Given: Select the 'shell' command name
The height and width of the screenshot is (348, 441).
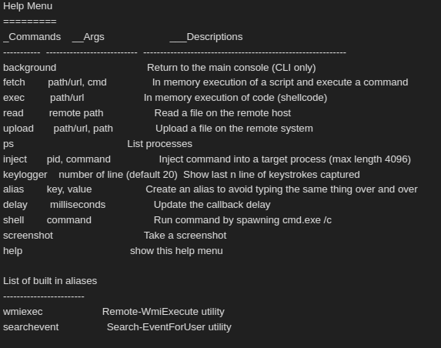Looking at the screenshot, I should pos(14,220).
